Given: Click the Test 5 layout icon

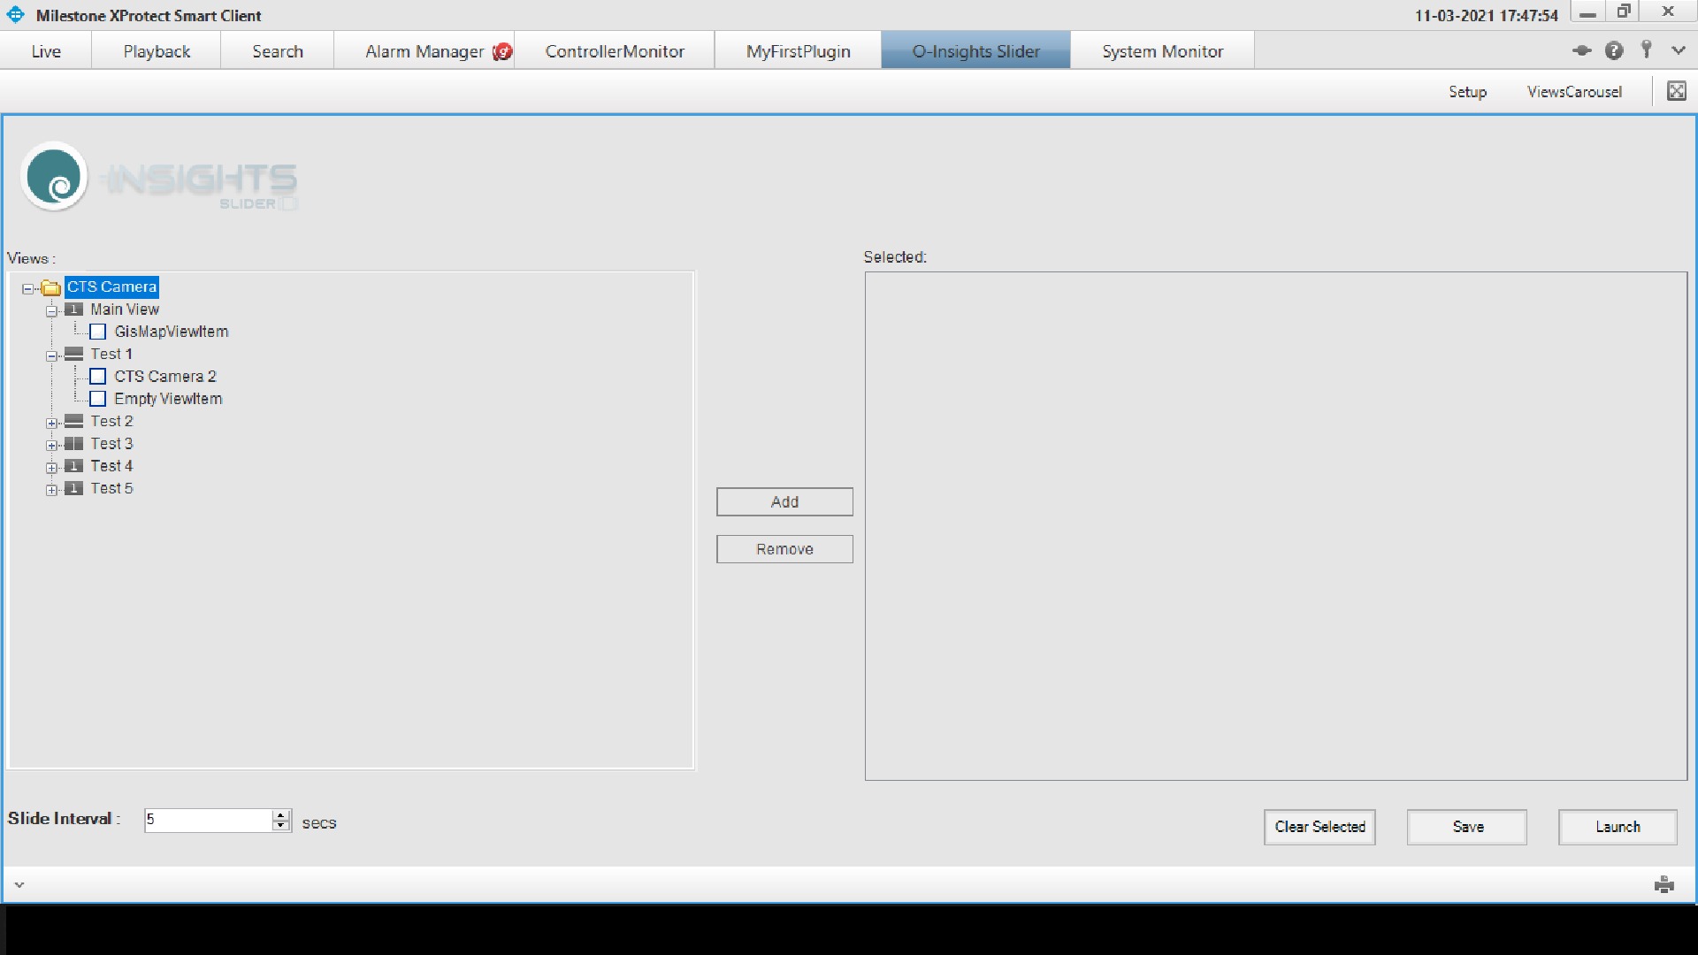Looking at the screenshot, I should point(74,488).
